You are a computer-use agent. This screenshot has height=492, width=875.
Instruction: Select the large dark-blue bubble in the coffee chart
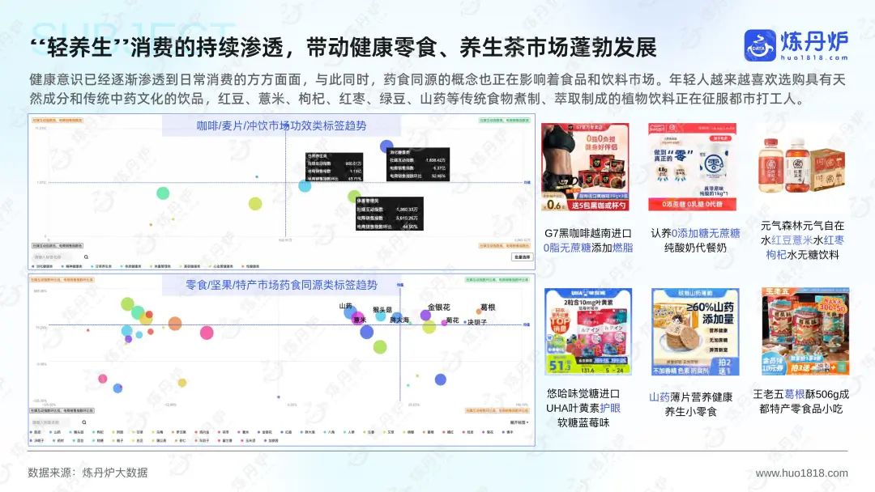click(386, 146)
